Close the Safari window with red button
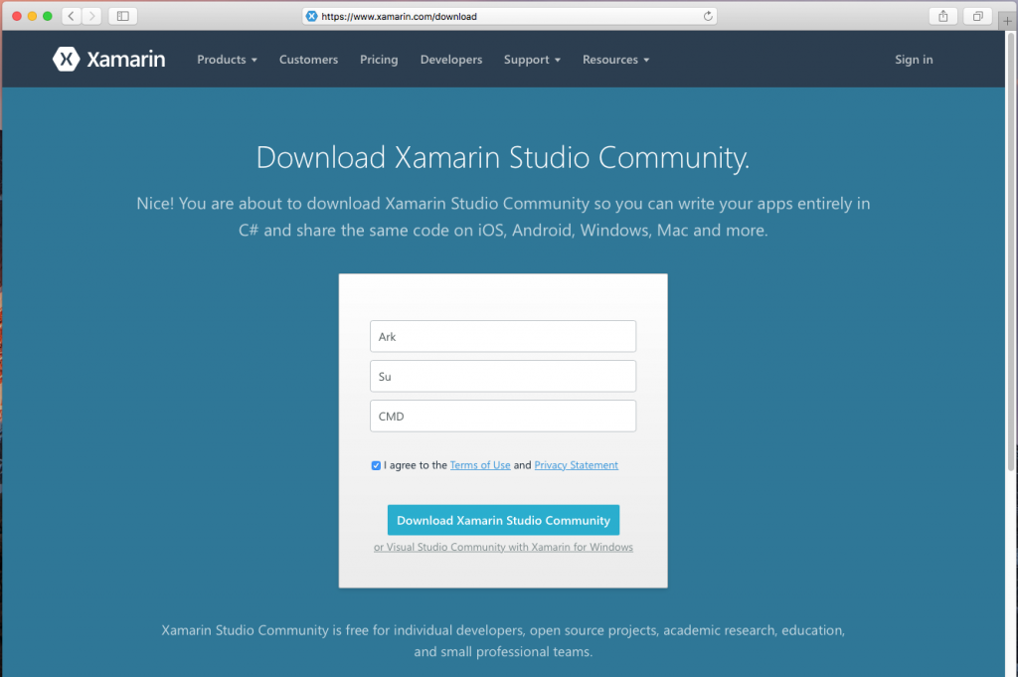The width and height of the screenshot is (1018, 677). click(x=17, y=16)
